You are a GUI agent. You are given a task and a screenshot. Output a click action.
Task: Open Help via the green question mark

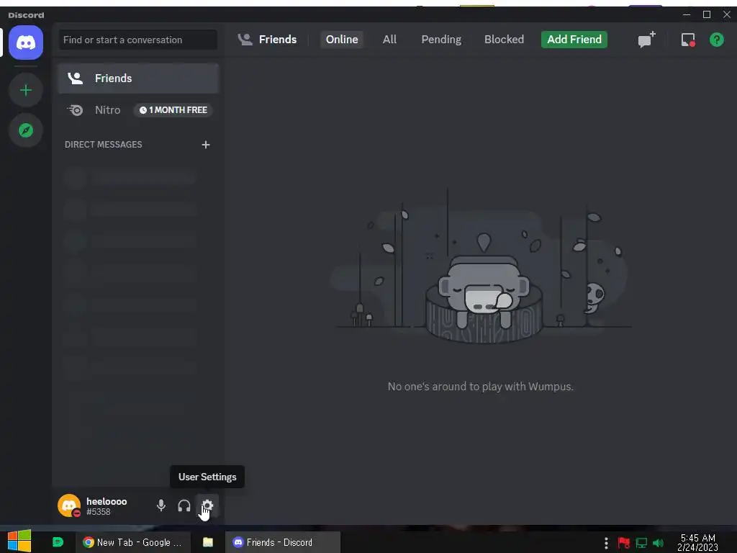tap(716, 40)
